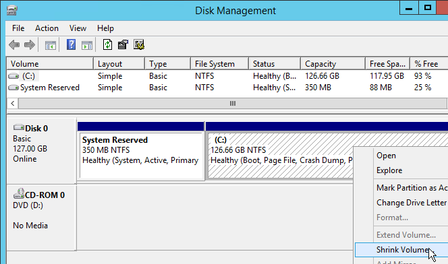Click greyed Extend Volume... menu entry
The height and width of the screenshot is (264, 448).
[x=401, y=235]
